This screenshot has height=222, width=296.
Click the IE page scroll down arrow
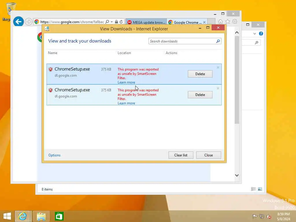click(237, 175)
